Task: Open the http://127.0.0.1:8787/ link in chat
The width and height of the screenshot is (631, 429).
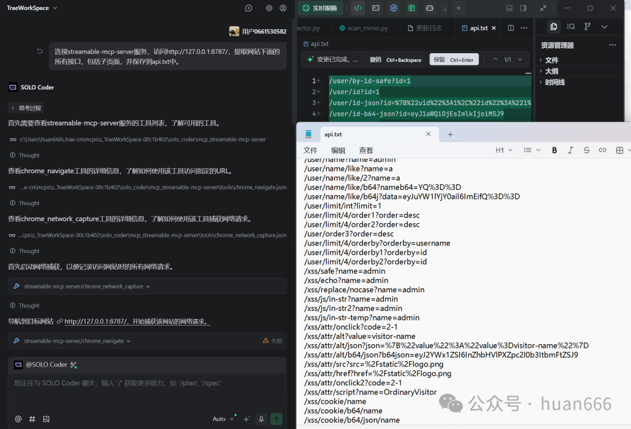Action: (x=137, y=321)
